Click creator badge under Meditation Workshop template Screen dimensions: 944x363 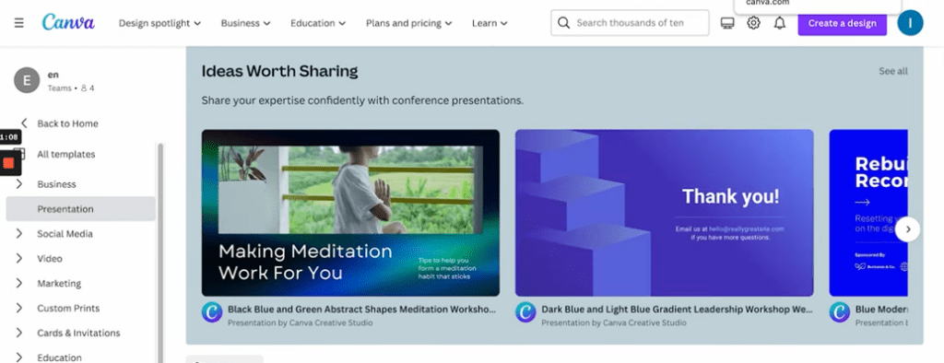[212, 312]
